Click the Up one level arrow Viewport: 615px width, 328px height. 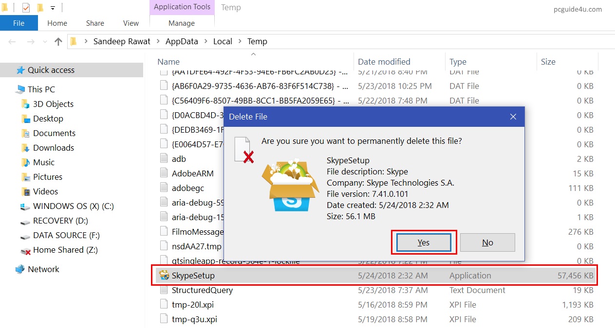point(58,42)
